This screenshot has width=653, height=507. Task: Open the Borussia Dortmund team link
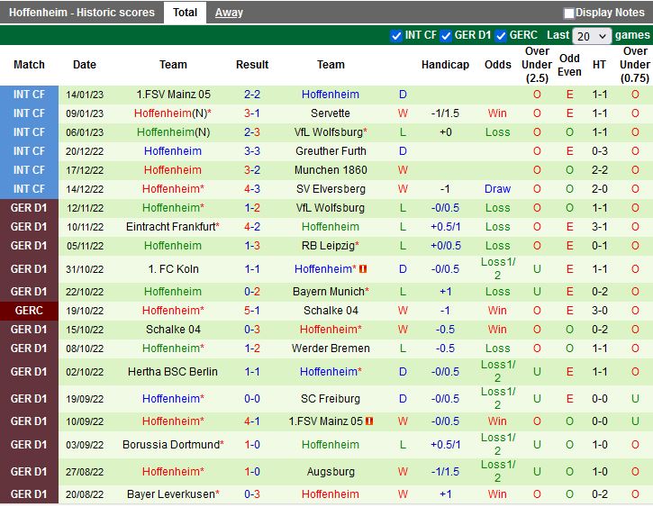[x=171, y=445]
